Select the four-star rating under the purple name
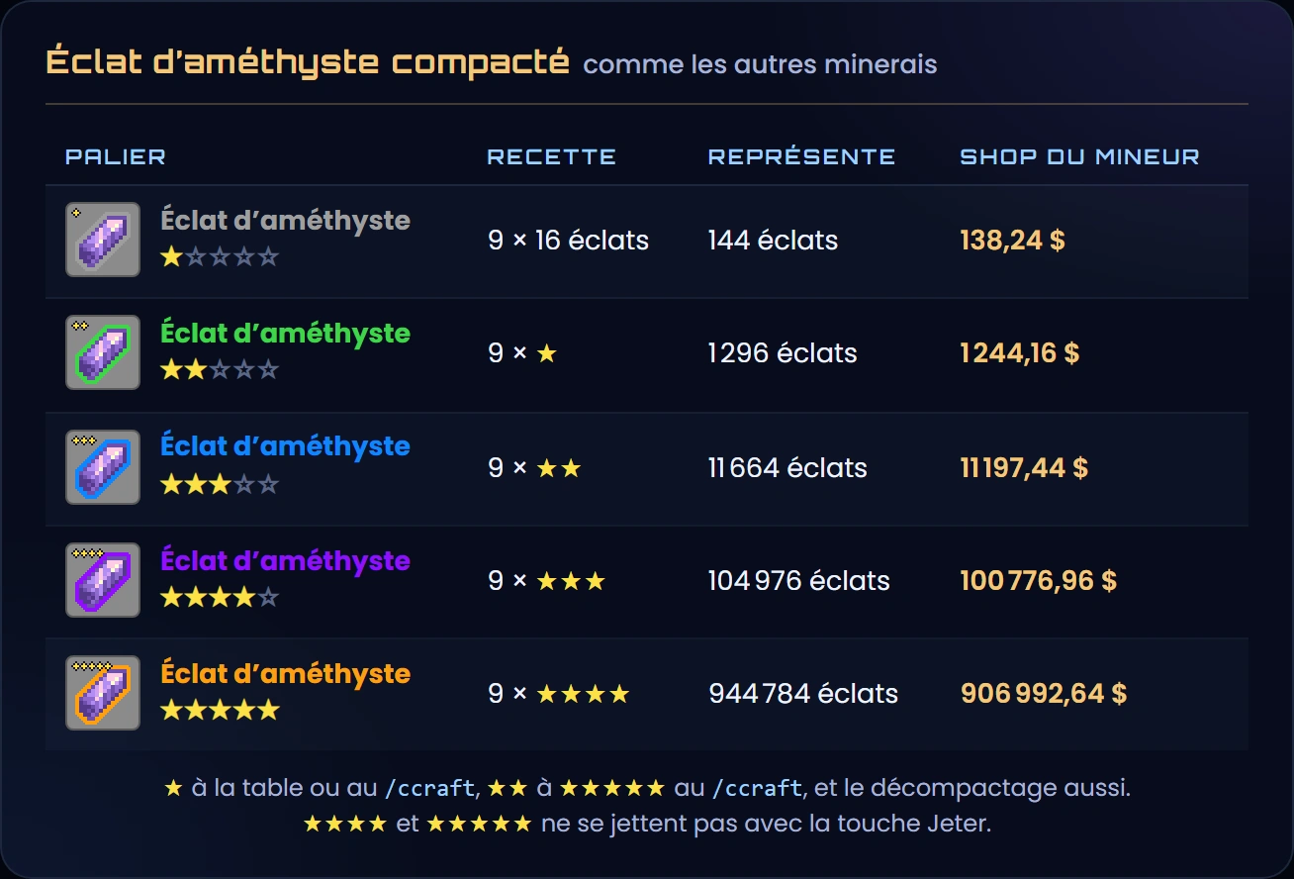The image size is (1294, 879). 220,598
